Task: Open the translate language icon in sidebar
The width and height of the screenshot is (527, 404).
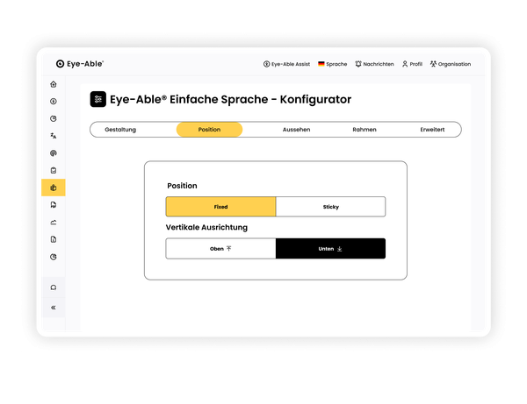Action: 53,136
